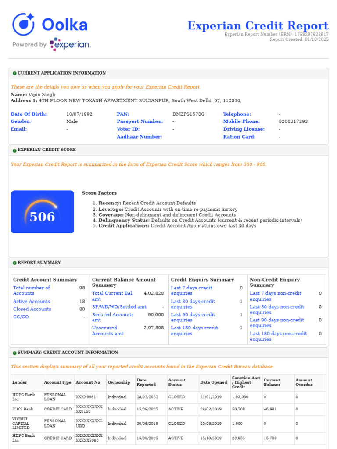Click date opened 15/10/2019

pos(211,438)
